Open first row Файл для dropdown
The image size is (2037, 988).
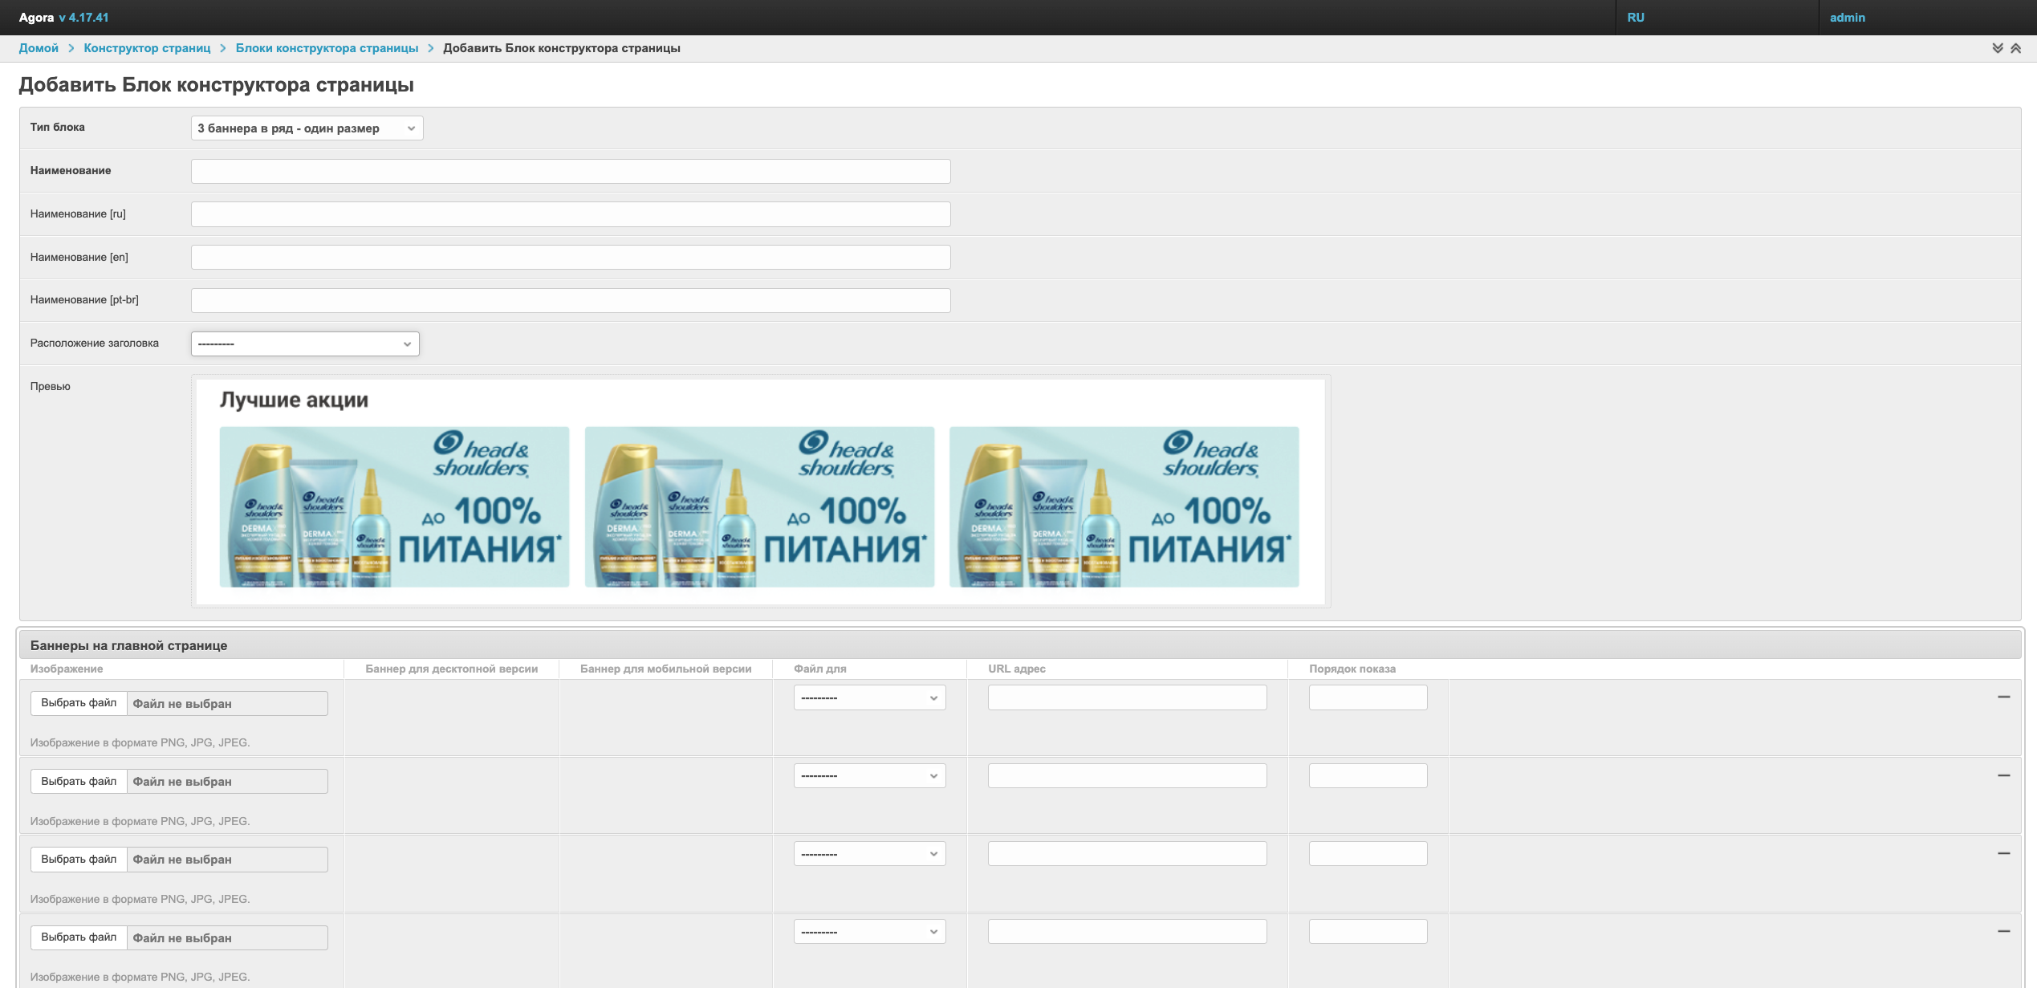click(869, 697)
